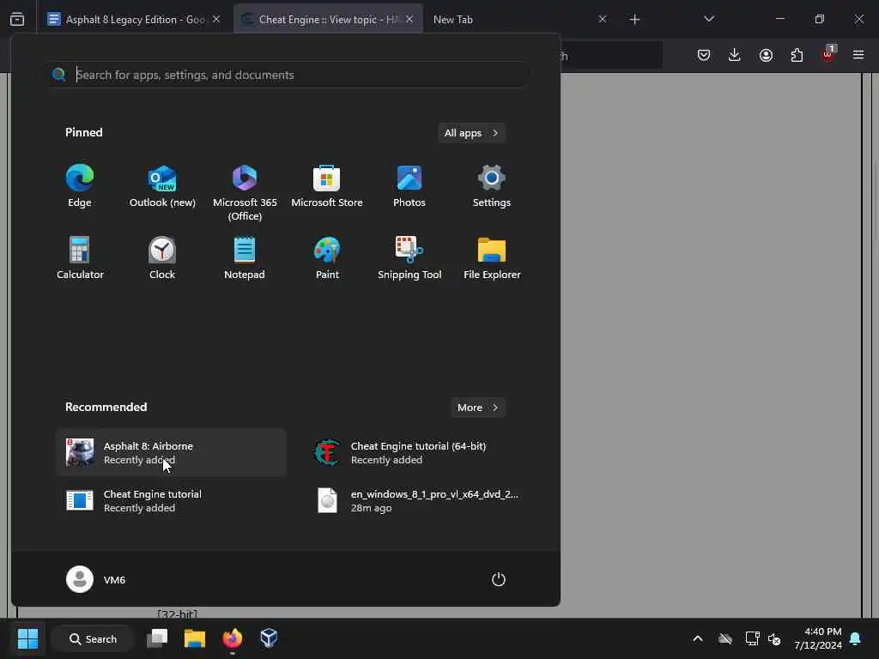Launch the Clock app

click(x=162, y=257)
